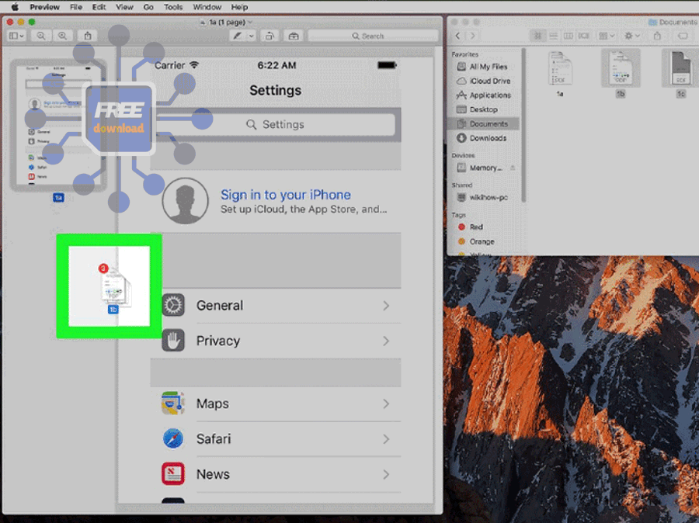The height and width of the screenshot is (523, 699).
Task: Click 'Sign in to your iPhone' link
Action: point(285,195)
